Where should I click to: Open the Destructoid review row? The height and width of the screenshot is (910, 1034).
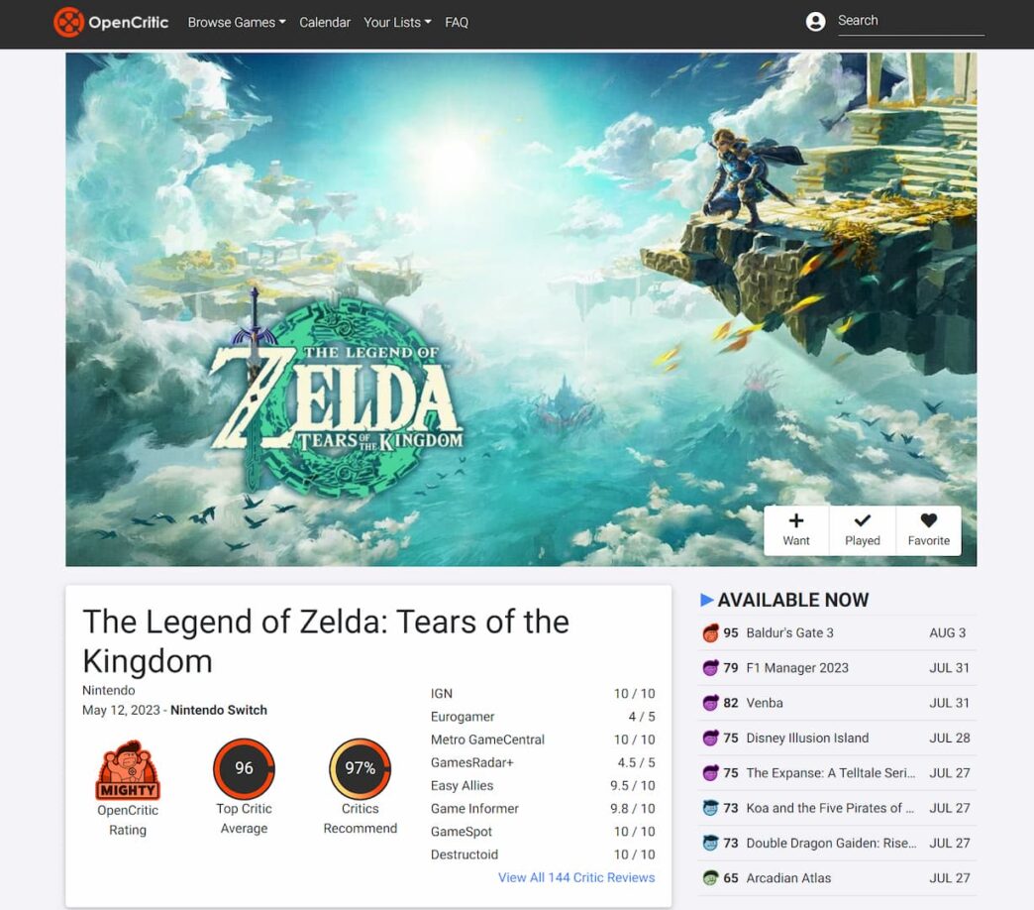[x=543, y=854]
